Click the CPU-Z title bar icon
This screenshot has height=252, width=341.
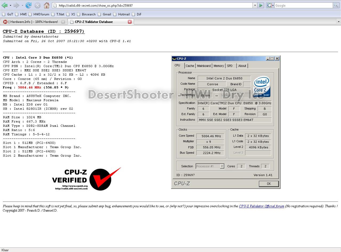pyautogui.click(x=174, y=59)
